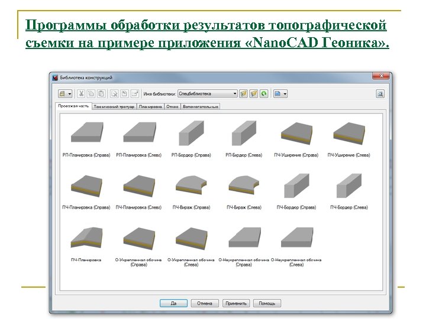Open the library menu dropdown at toolbar start

[65, 94]
